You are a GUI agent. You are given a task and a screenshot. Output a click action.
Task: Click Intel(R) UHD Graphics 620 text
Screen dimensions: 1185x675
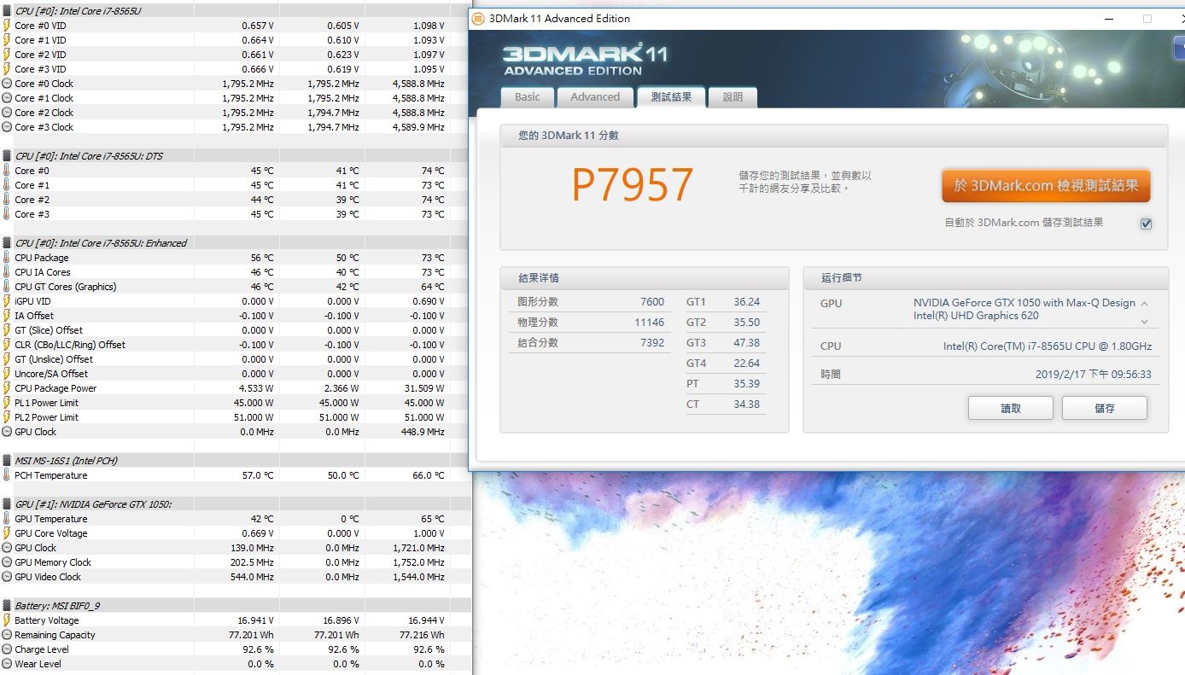click(976, 316)
